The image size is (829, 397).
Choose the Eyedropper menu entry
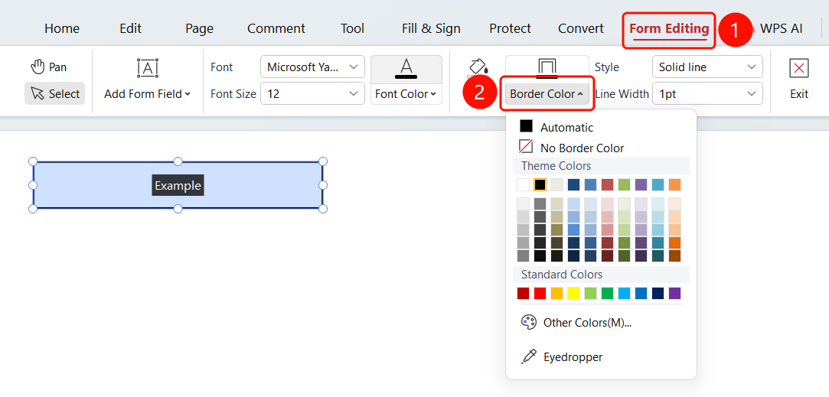point(573,357)
